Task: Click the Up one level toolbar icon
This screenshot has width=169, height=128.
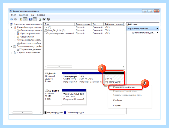Action: 21,19
